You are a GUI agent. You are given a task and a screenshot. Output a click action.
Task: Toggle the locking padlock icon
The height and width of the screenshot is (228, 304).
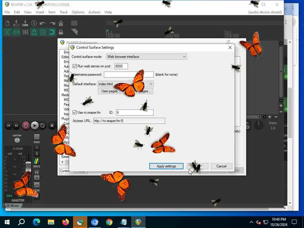click(x=61, y=32)
